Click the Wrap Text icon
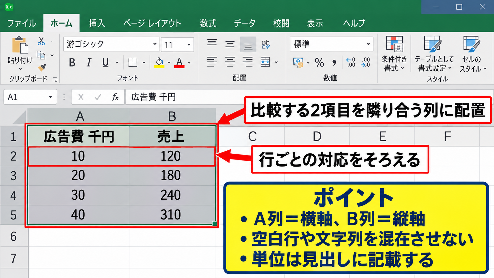This screenshot has width=494, height=278. (x=266, y=45)
